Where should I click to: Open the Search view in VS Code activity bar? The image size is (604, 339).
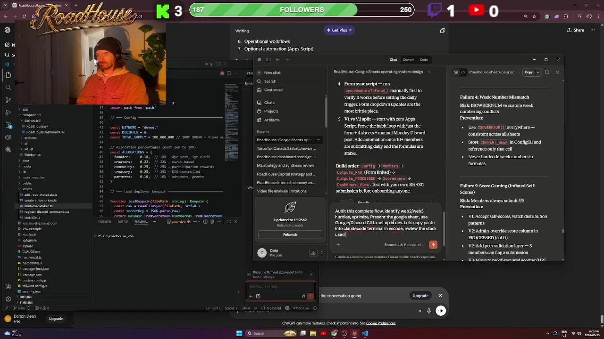[x=8, y=87]
